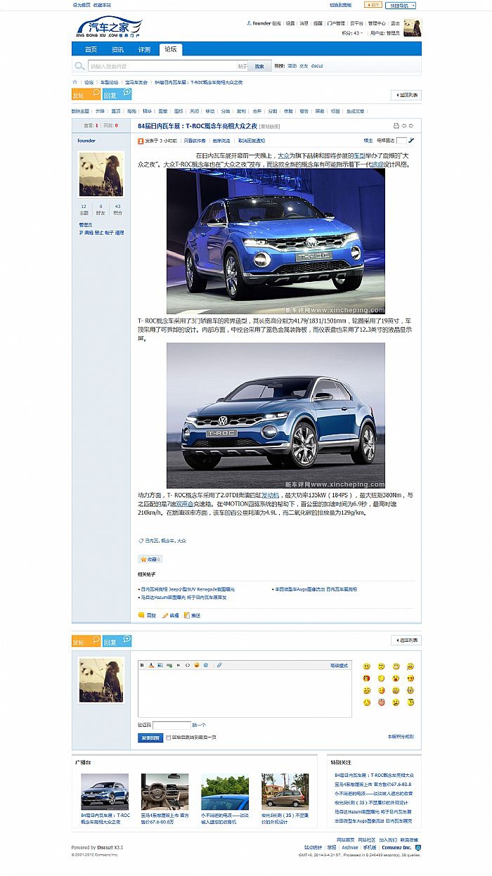Click the 切换到宽版 link
The width and height of the screenshot is (492, 876).
click(341, 5)
